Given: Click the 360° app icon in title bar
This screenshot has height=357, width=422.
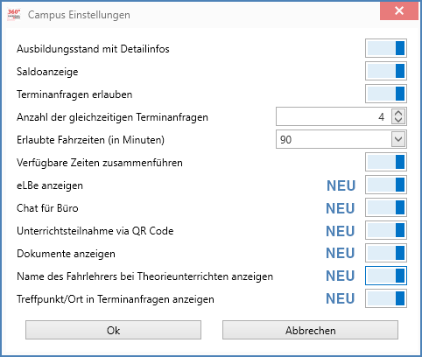Looking at the screenshot, I should (x=14, y=14).
